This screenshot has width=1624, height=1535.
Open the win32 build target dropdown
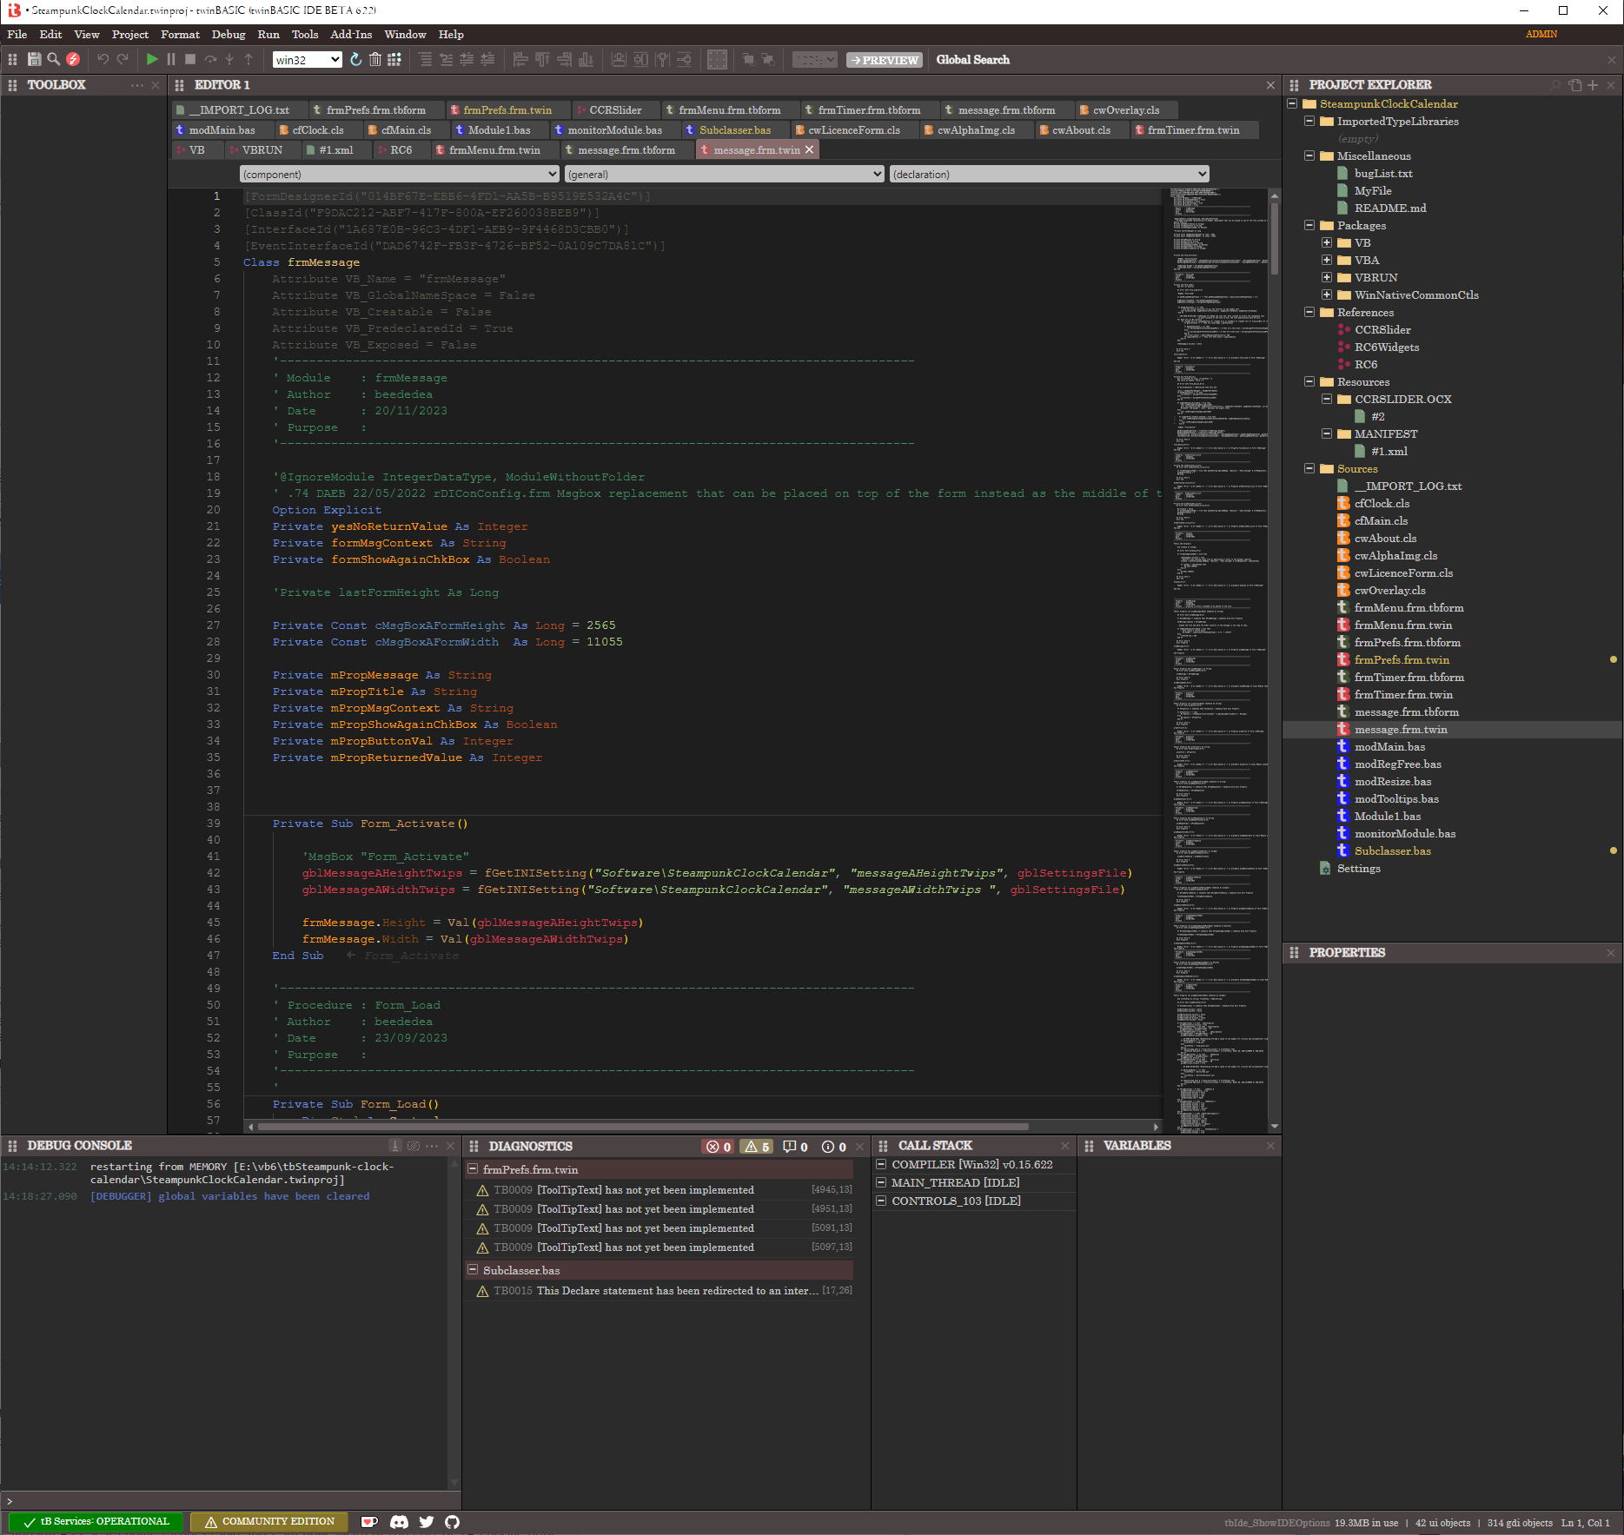tap(307, 60)
